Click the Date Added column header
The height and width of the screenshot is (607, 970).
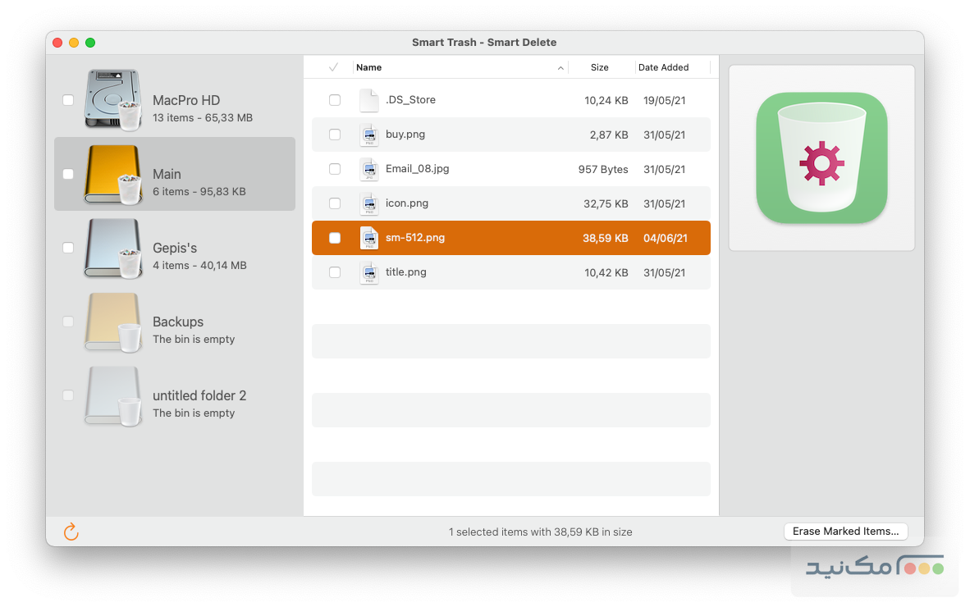pyautogui.click(x=663, y=67)
